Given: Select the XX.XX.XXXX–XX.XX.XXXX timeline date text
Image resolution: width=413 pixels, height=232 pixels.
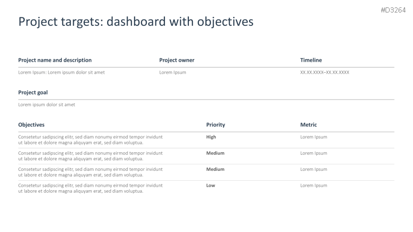Looking at the screenshot, I should tap(324, 72).
